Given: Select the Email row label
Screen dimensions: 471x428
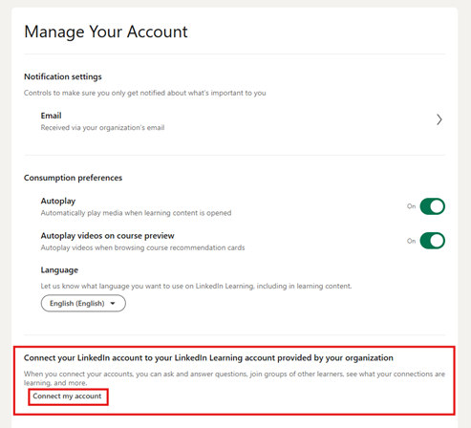Looking at the screenshot, I should click(51, 116).
